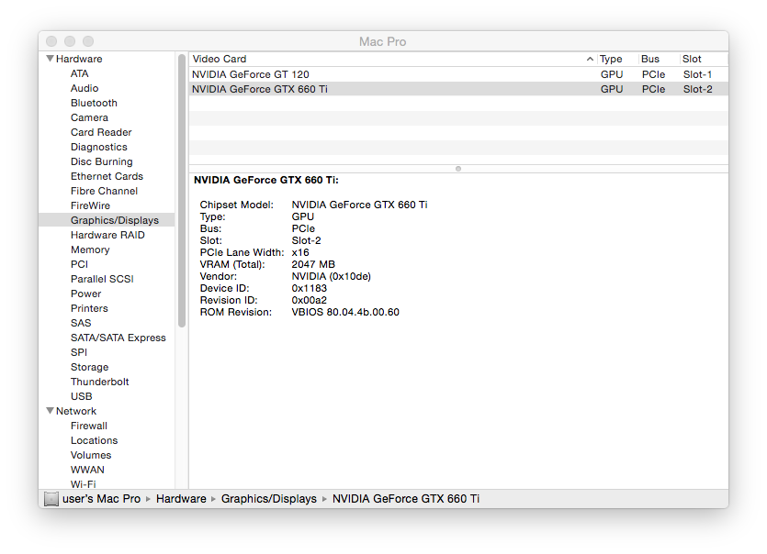Viewport: 767px width, 554px height.
Task: Select Diagnostics in the sidebar
Action: 99,147
